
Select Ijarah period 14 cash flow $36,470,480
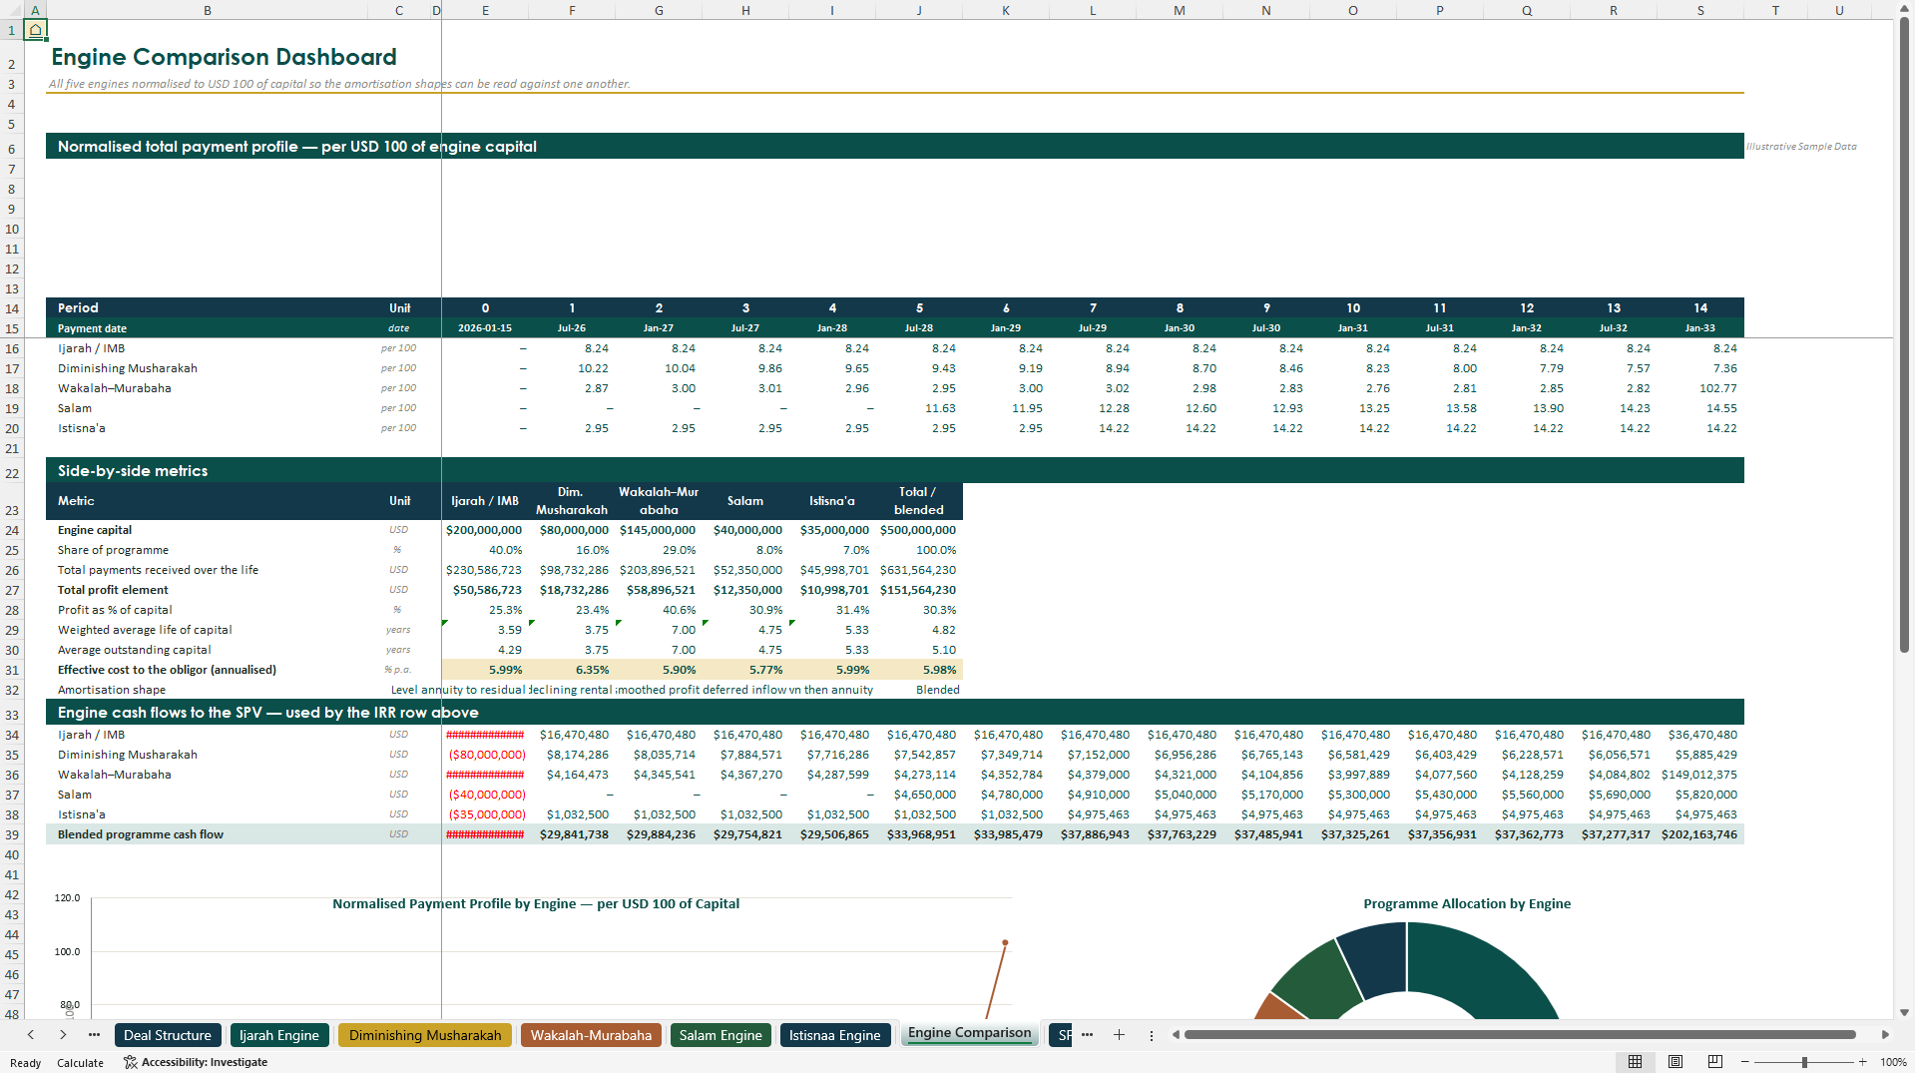pyautogui.click(x=1700, y=735)
